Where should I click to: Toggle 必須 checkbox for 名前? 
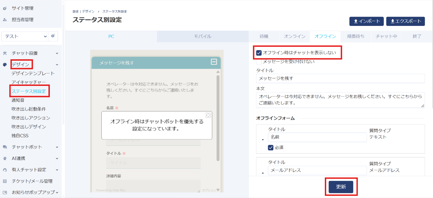pyautogui.click(x=271, y=148)
